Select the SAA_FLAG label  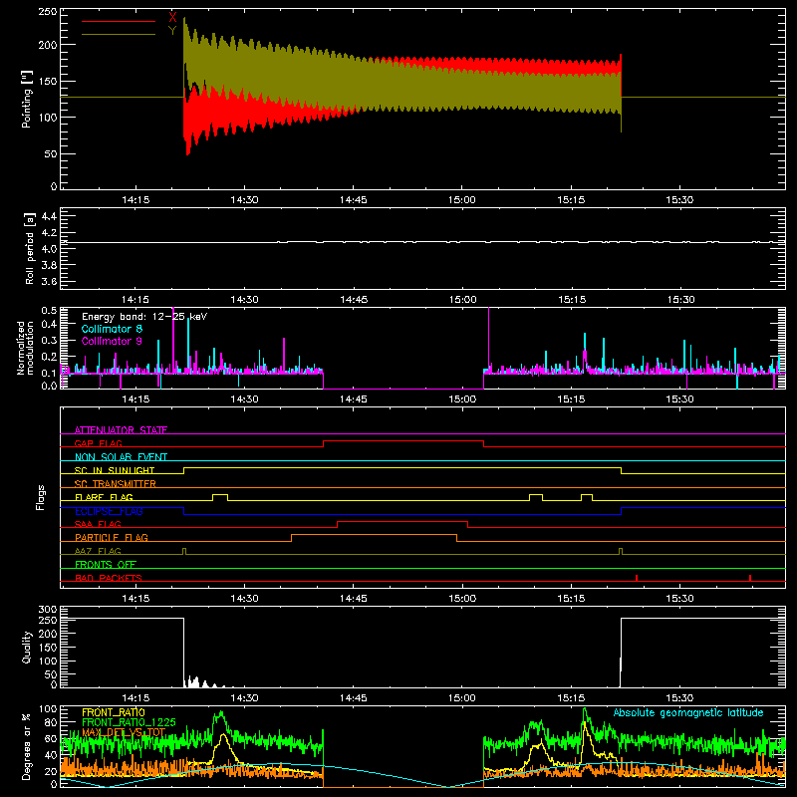click(x=98, y=524)
